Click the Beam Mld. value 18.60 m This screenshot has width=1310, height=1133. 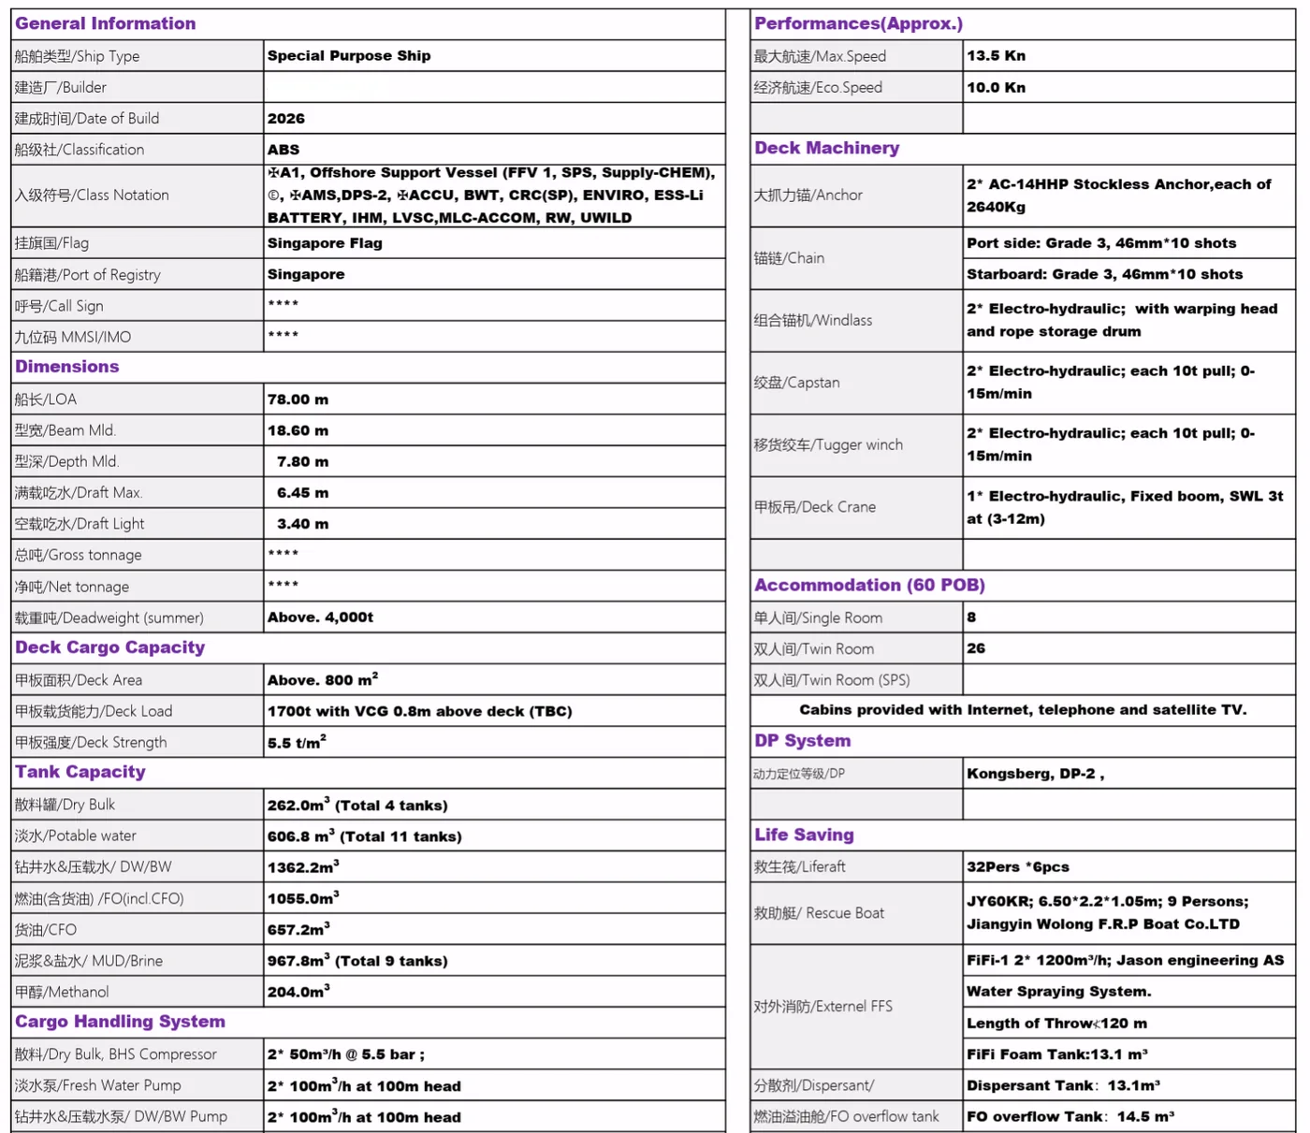point(298,430)
